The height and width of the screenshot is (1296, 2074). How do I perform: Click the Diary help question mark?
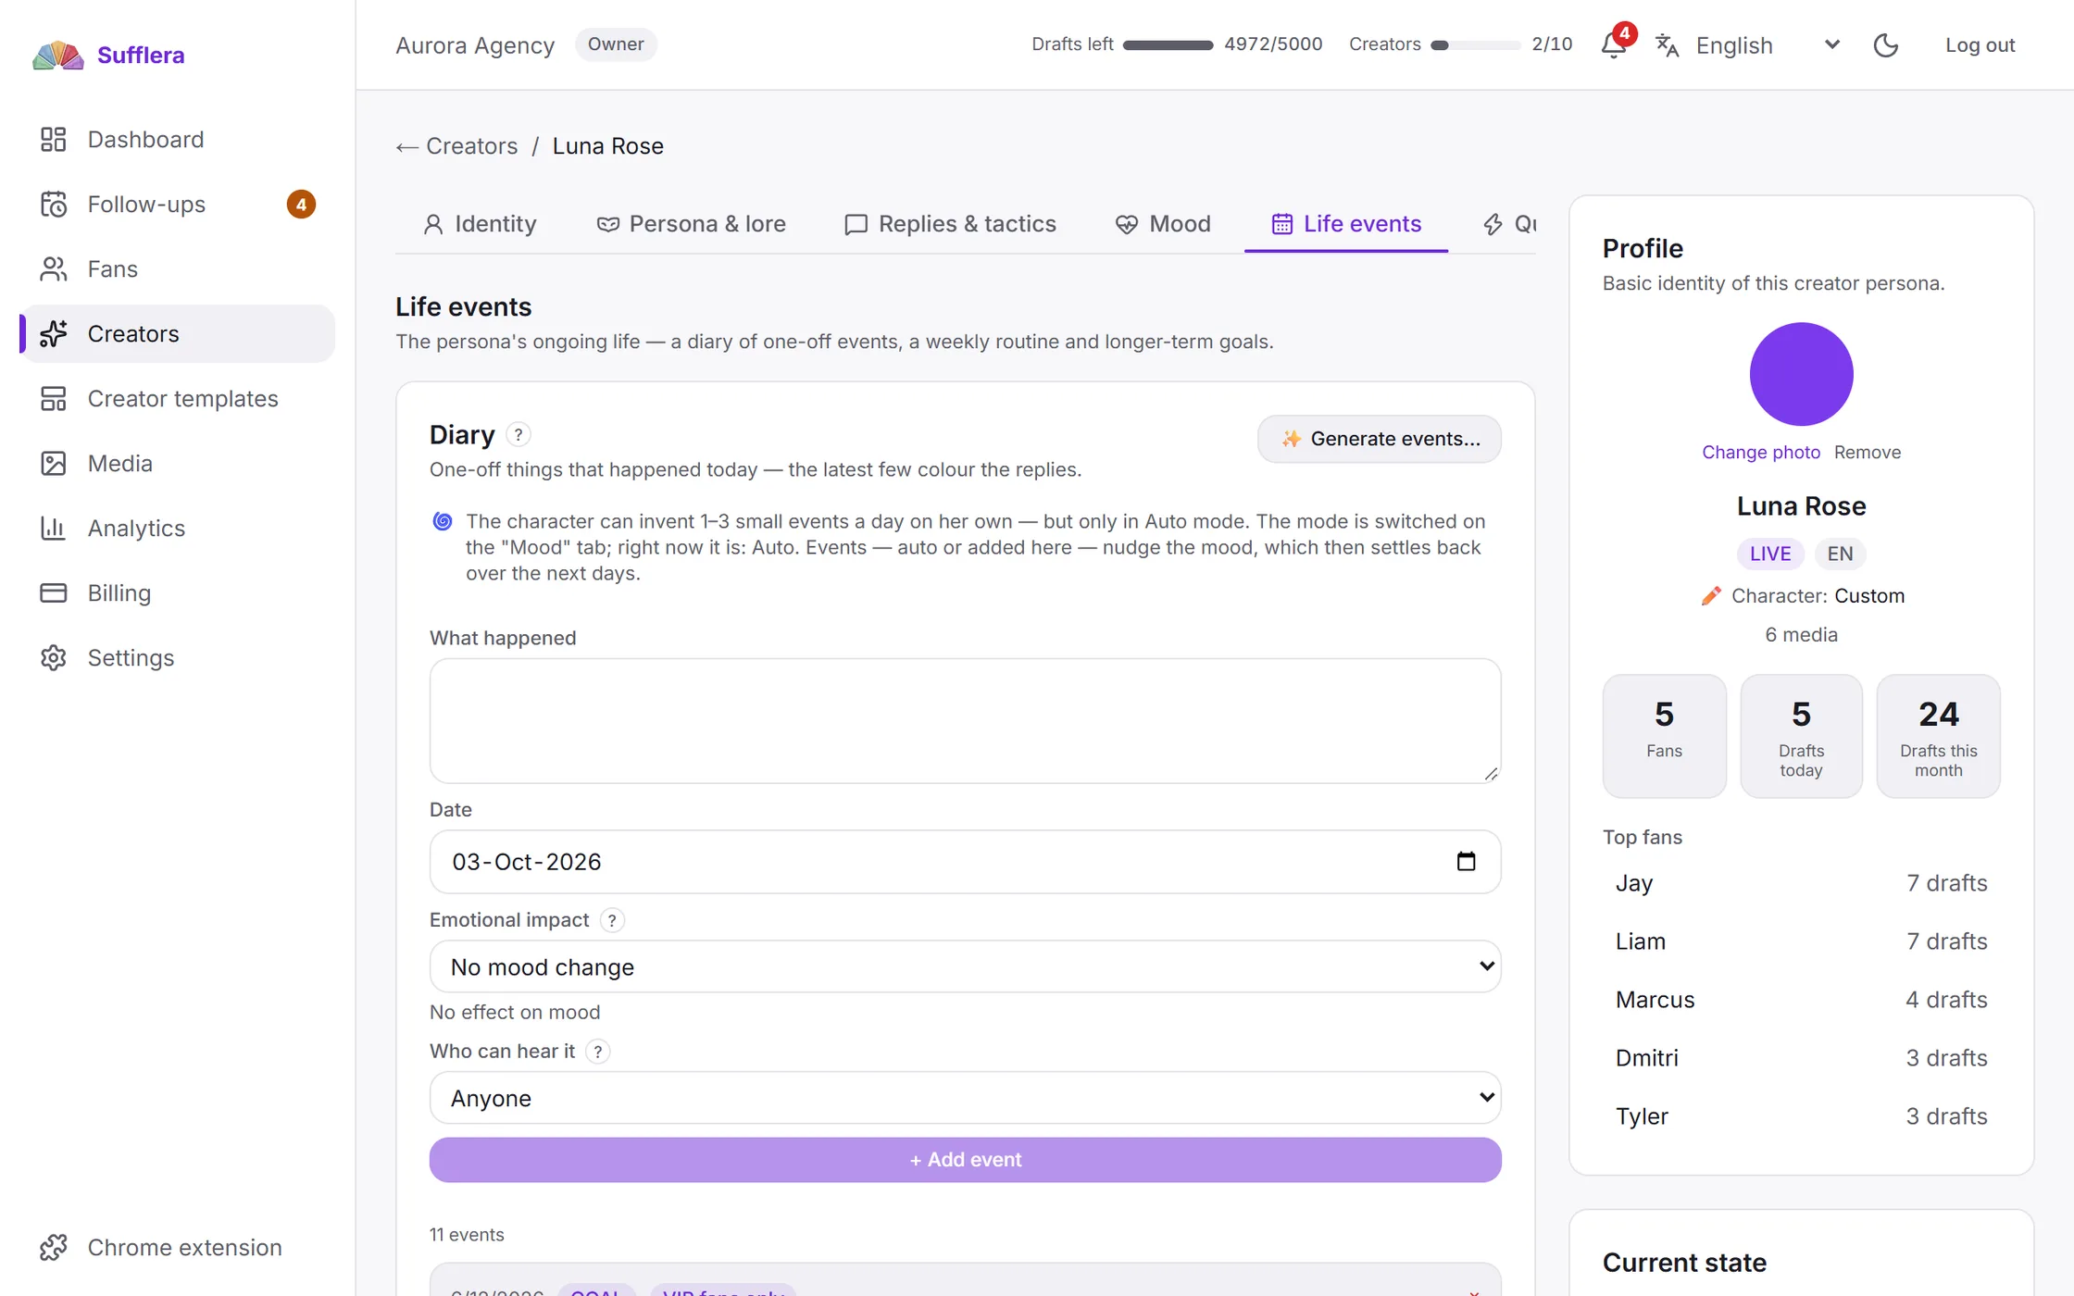[518, 434]
